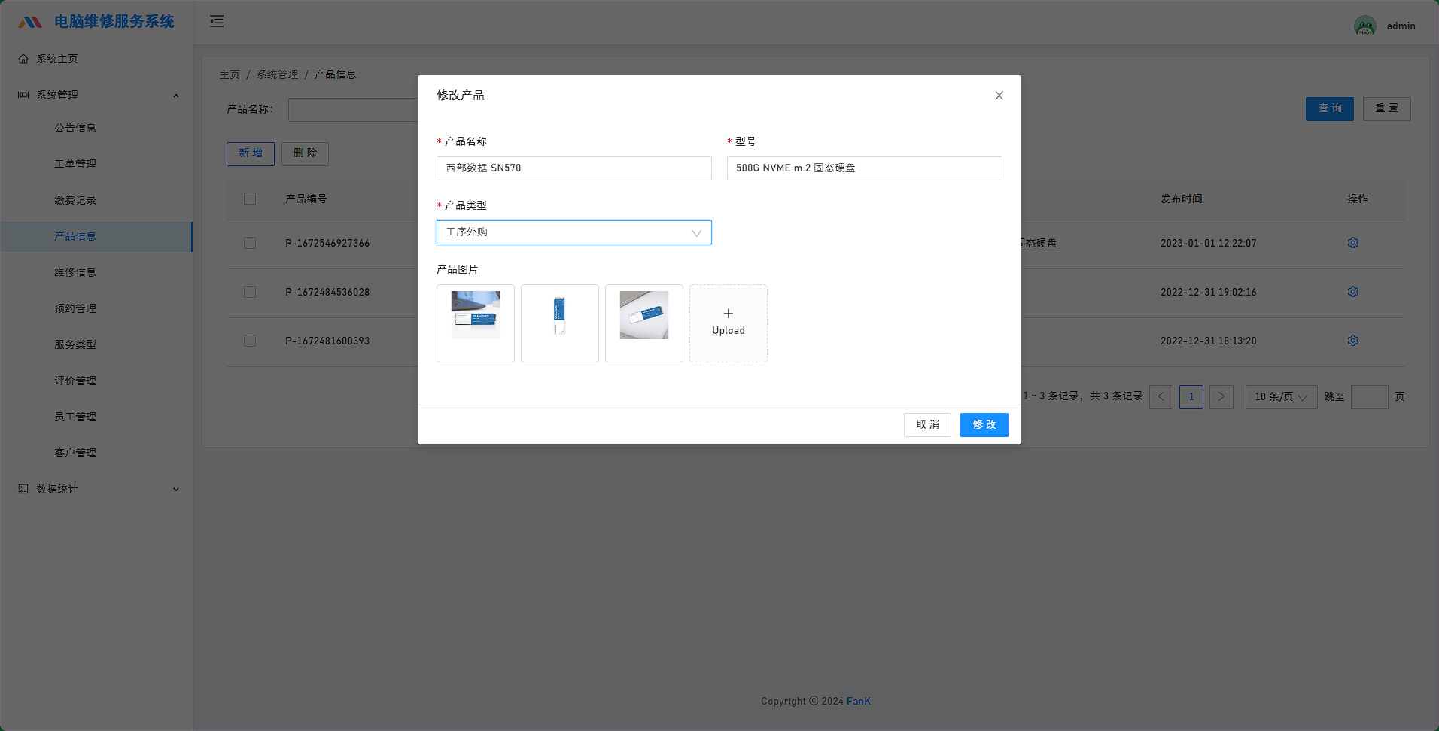Open 客户管理 menu item
The height and width of the screenshot is (731, 1439).
click(x=96, y=453)
